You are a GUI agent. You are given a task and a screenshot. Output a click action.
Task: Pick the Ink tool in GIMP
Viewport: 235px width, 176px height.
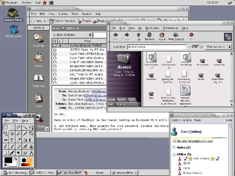[12, 153]
